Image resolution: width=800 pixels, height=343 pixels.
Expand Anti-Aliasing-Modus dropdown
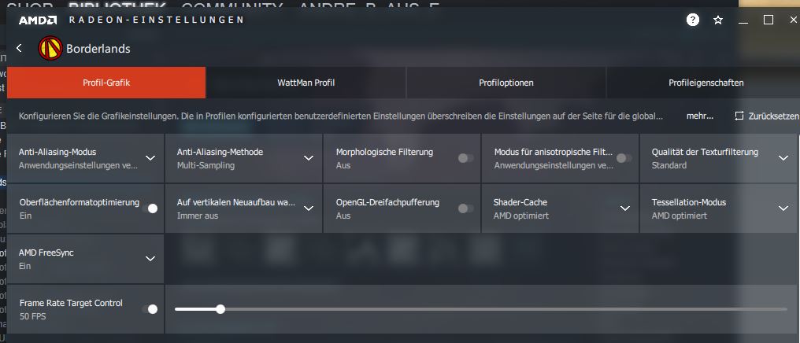[x=150, y=158]
